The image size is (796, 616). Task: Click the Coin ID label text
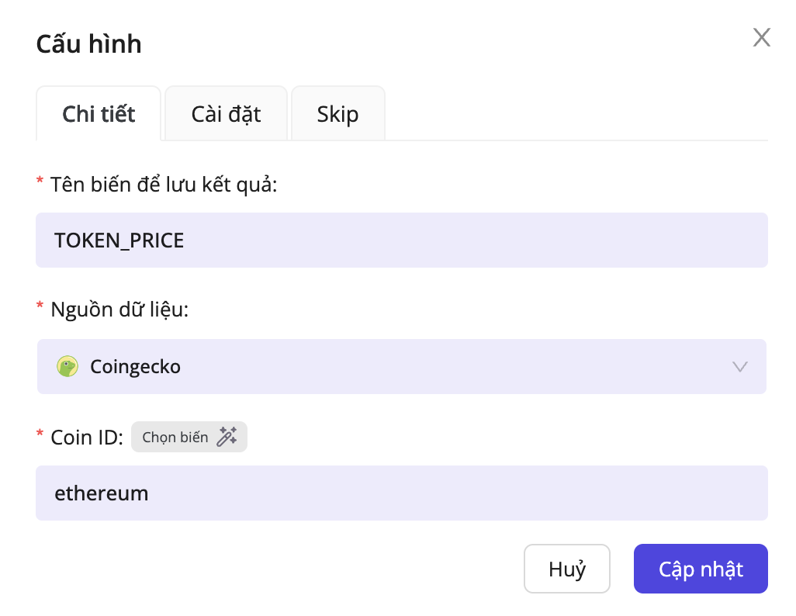(x=86, y=438)
